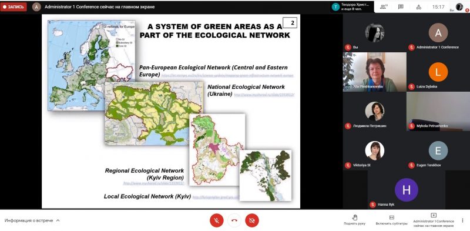470x231 pixels.
Task: Click the 'Mykola Petrushenko' name label
Action: click(432, 126)
